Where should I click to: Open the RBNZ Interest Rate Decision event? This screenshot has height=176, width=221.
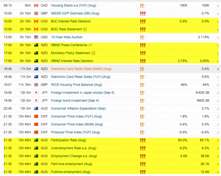pyautogui.click(x=72, y=61)
